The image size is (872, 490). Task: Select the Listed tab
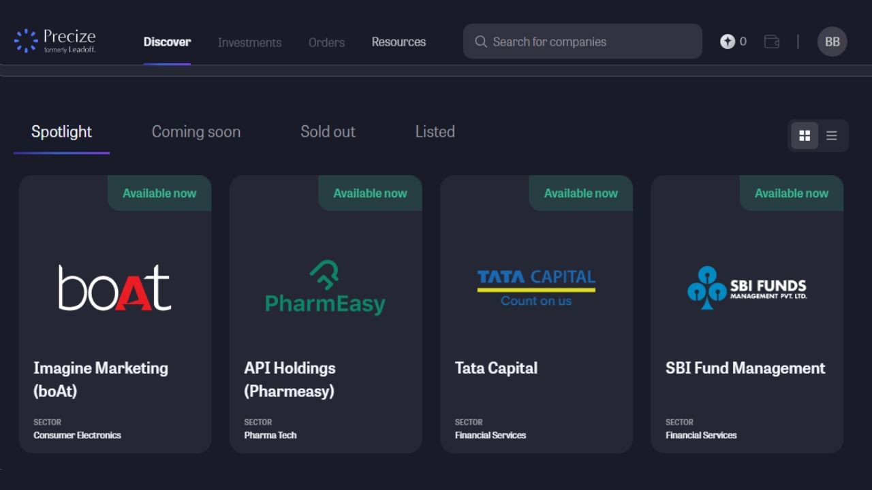click(x=435, y=132)
